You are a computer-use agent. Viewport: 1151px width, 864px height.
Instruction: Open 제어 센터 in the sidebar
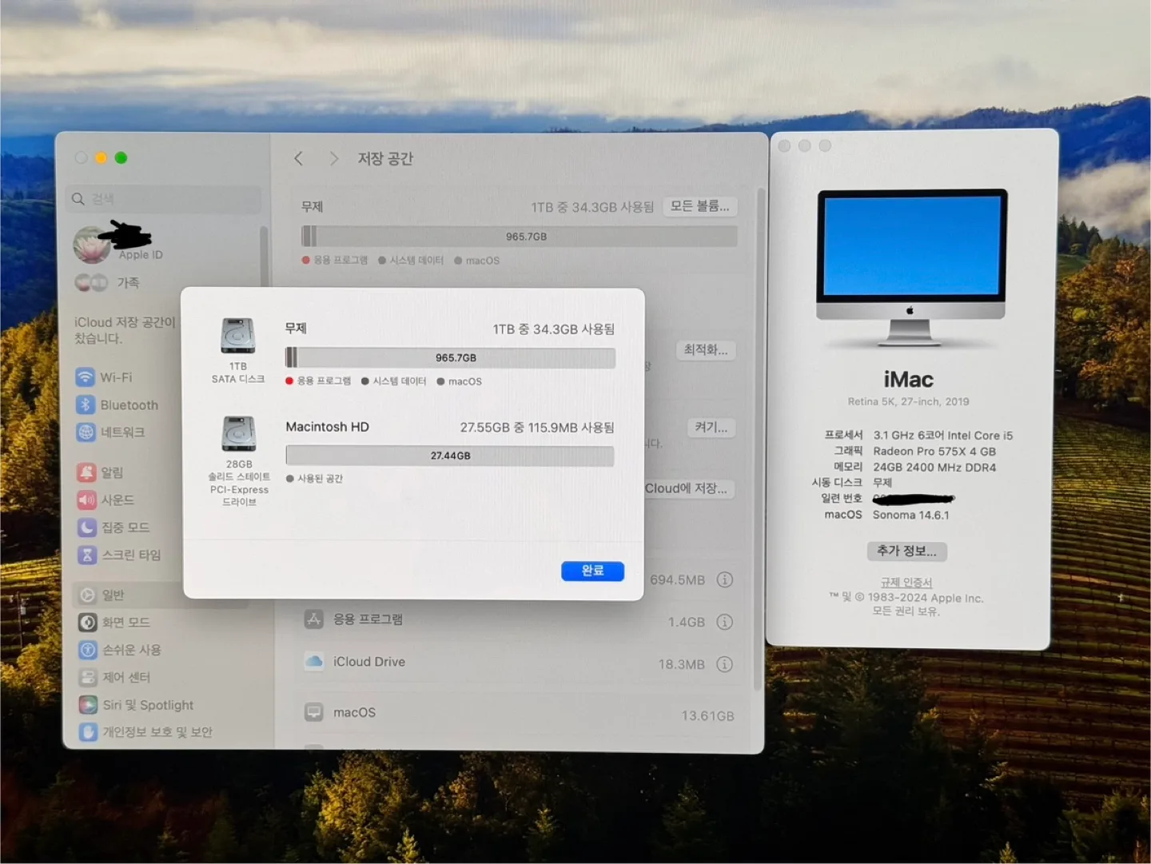point(114,677)
